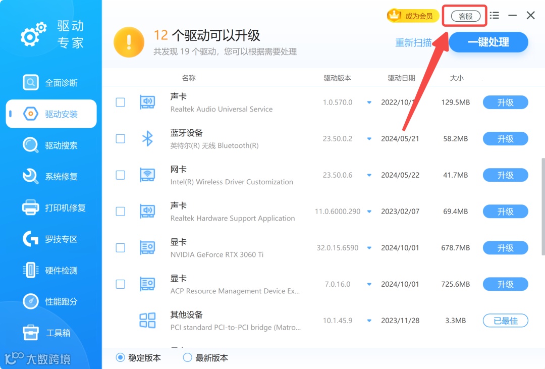Open the 工具箱 toolbox icon
This screenshot has width=545, height=369.
coord(31,333)
